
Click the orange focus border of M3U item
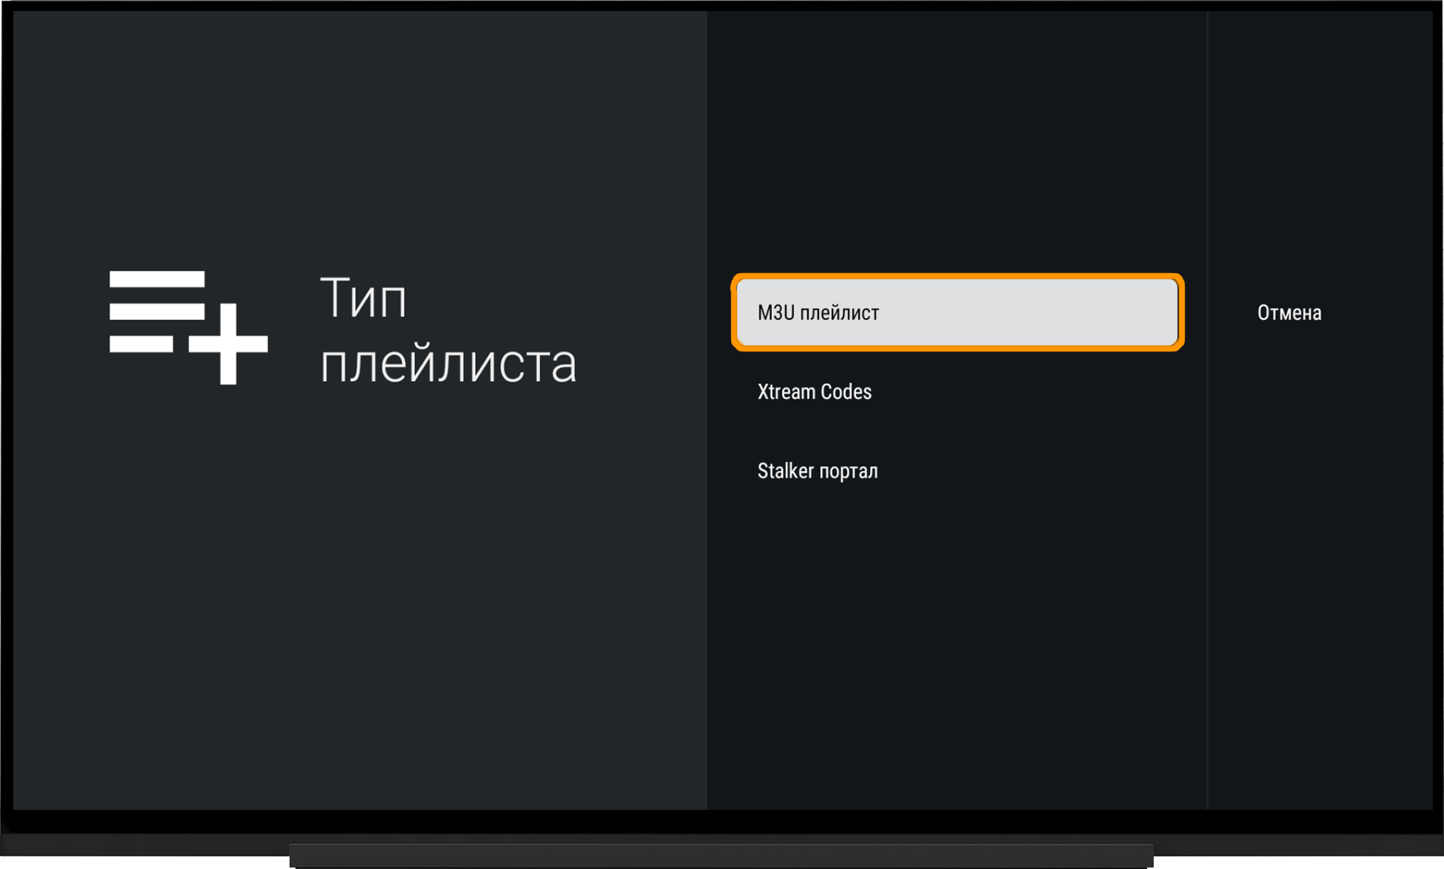click(x=957, y=276)
